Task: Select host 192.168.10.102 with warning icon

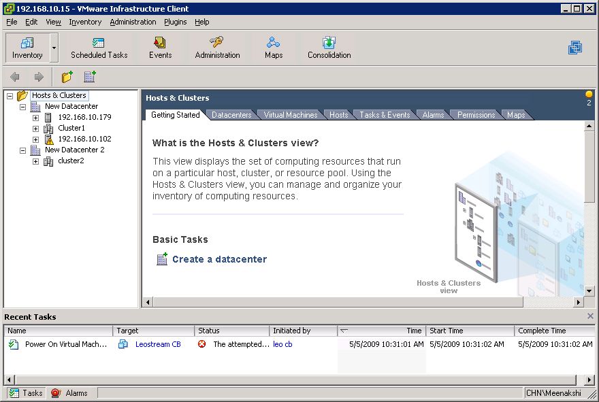Action: (x=84, y=139)
